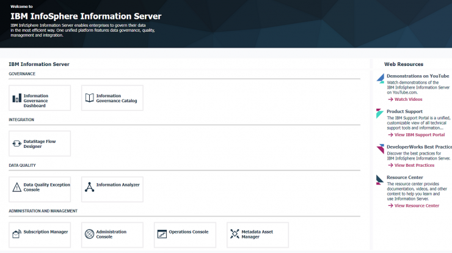Click the Web Resources panel heading
The width and height of the screenshot is (452, 253).
pos(404,64)
